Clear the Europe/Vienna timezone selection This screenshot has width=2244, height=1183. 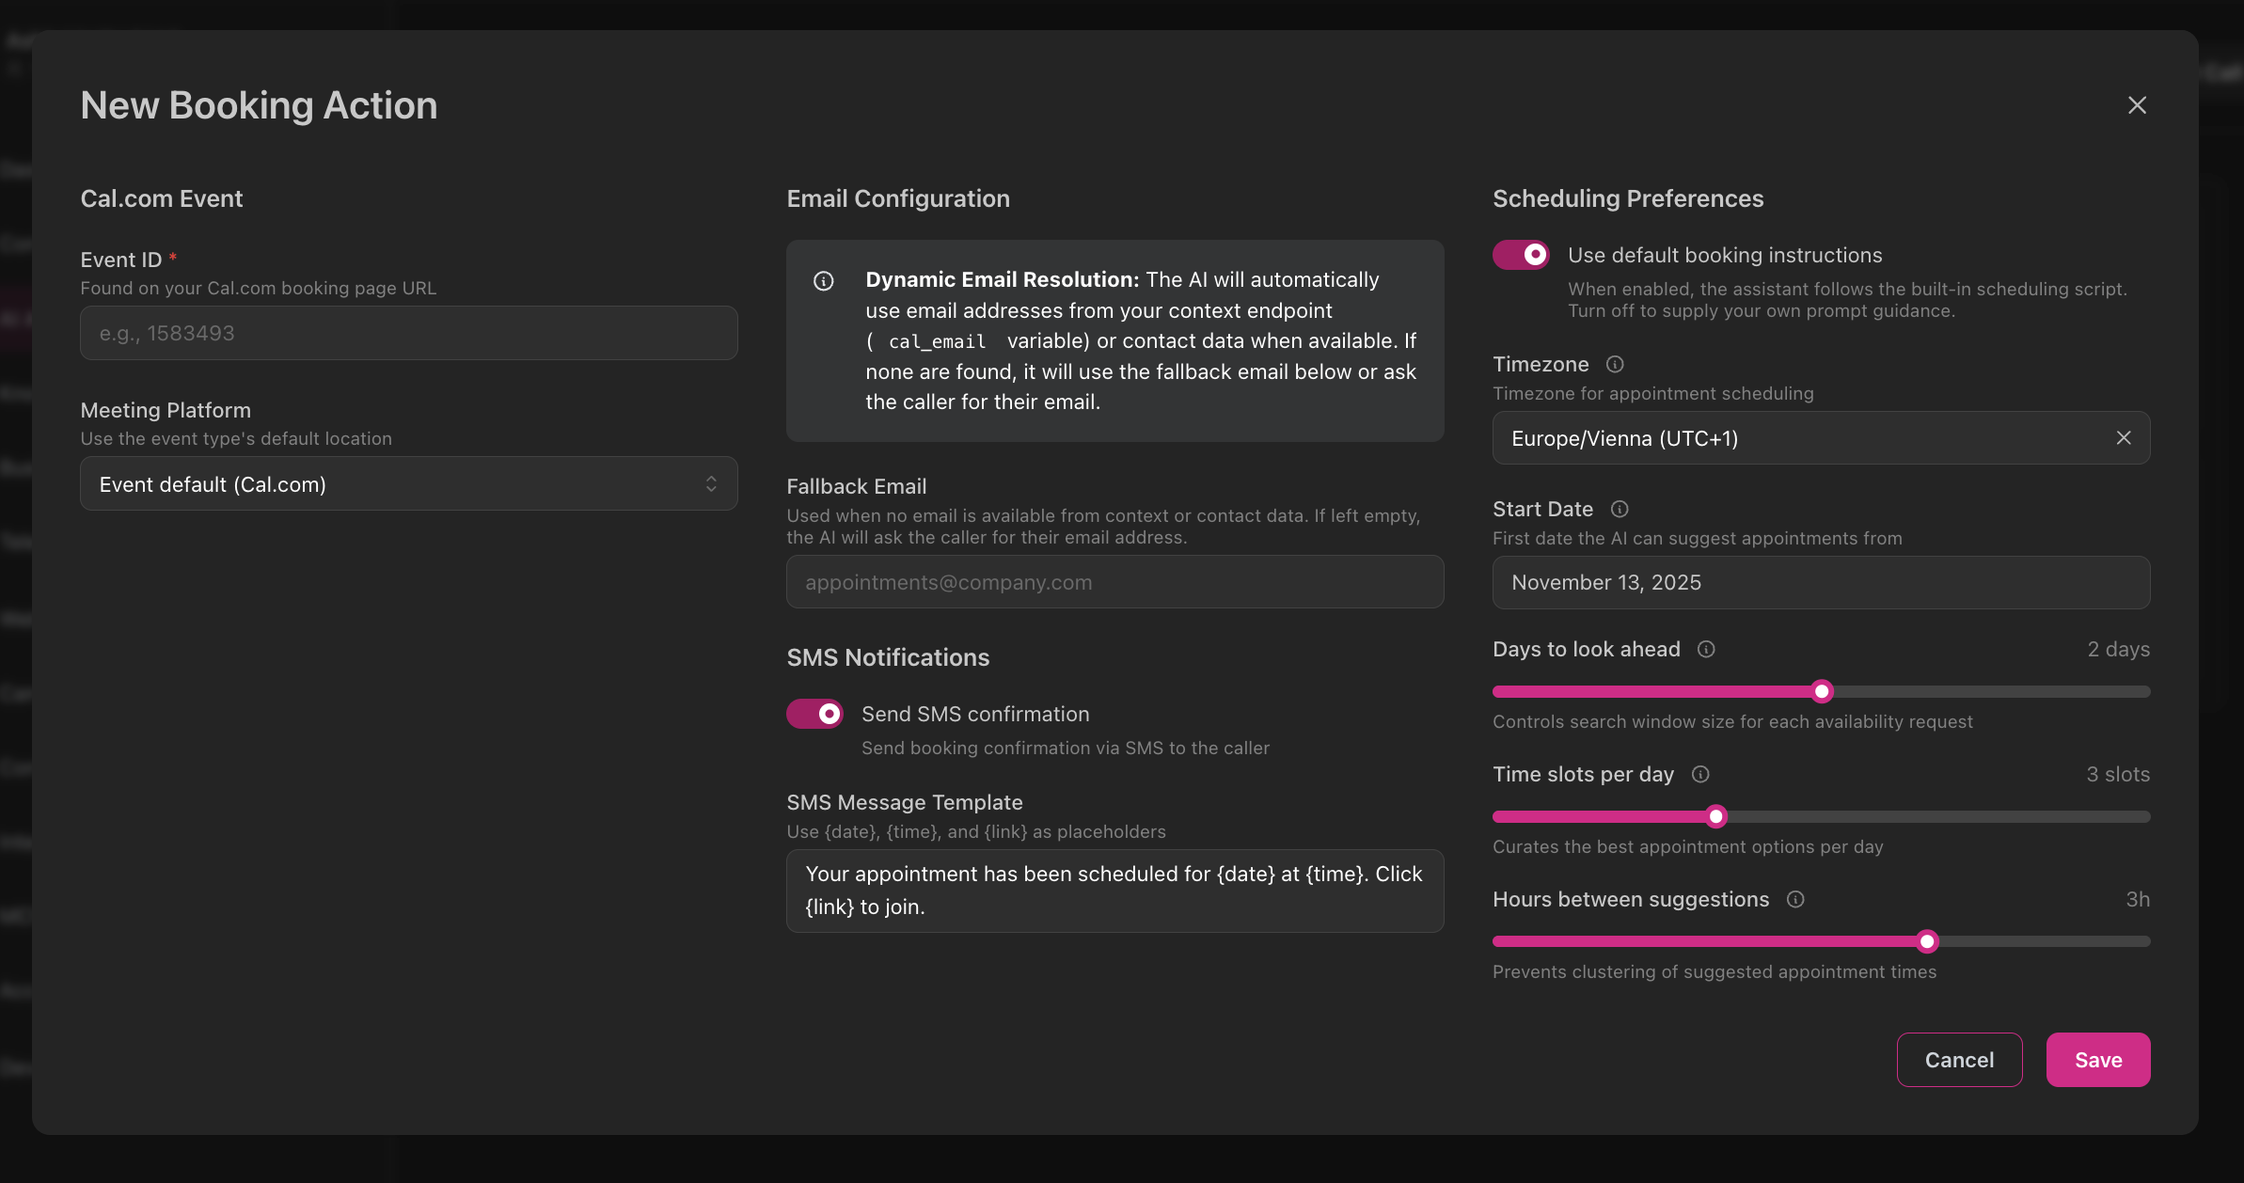click(2124, 437)
